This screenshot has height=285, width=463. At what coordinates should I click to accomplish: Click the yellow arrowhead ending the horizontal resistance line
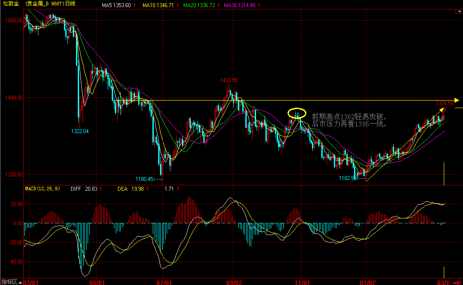tap(456, 100)
